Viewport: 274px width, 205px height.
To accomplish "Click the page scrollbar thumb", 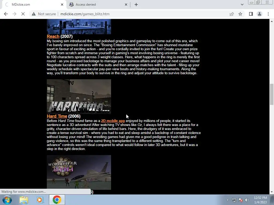I will [x=272, y=94].
